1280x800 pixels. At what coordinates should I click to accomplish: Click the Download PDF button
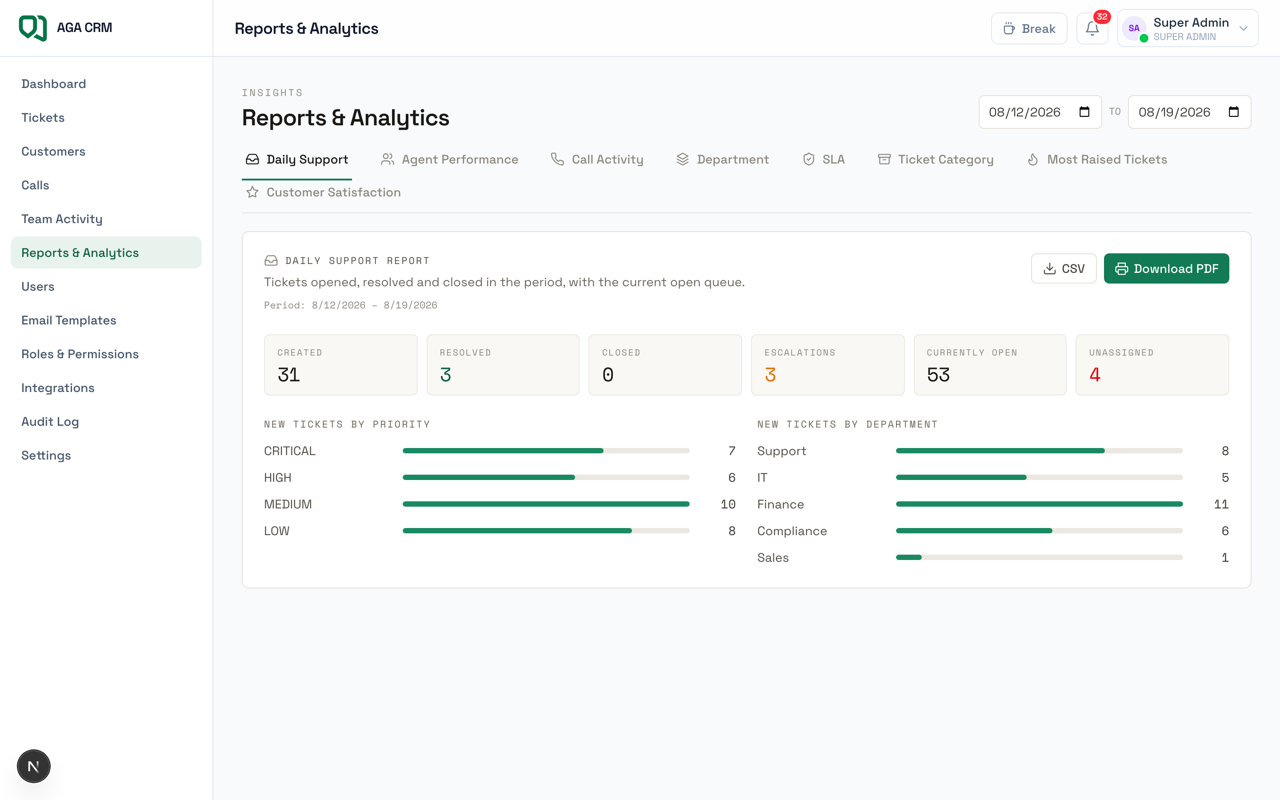point(1166,268)
